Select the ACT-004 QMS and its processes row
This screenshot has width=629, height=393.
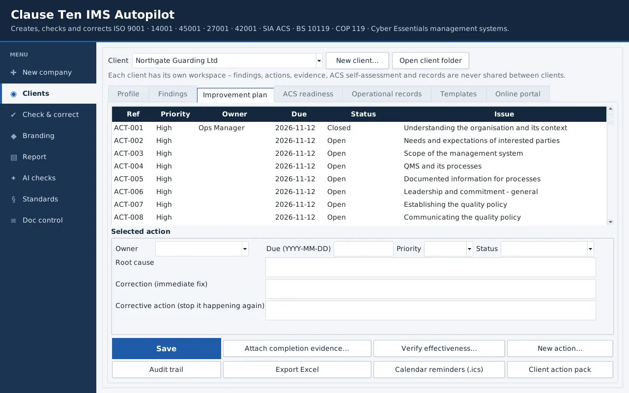point(359,167)
